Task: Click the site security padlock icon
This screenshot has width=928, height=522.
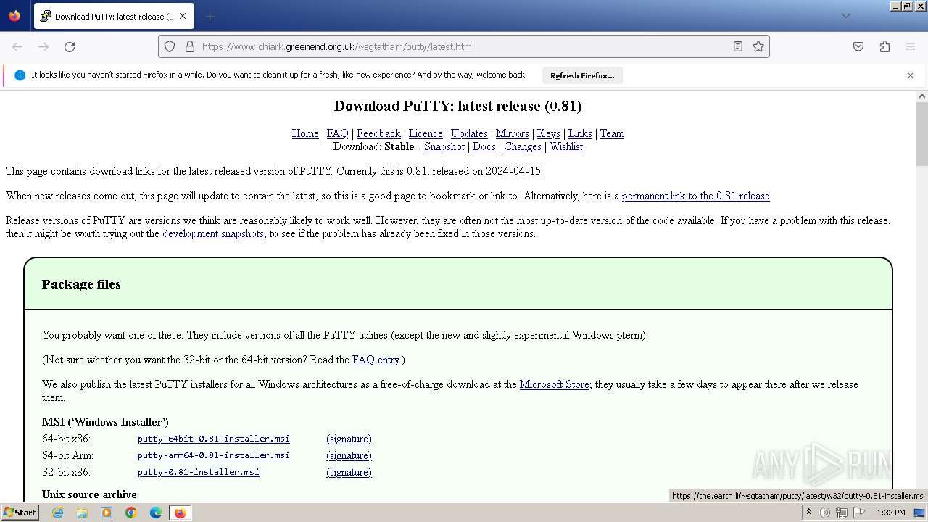Action: click(190, 46)
